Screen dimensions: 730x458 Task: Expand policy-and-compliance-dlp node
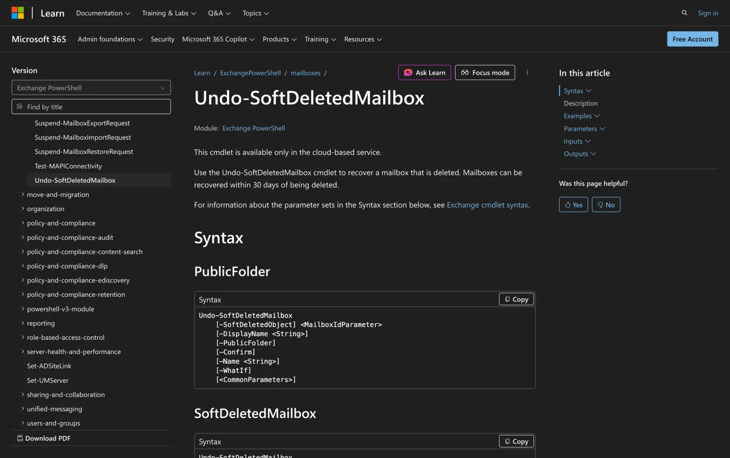[23, 265]
